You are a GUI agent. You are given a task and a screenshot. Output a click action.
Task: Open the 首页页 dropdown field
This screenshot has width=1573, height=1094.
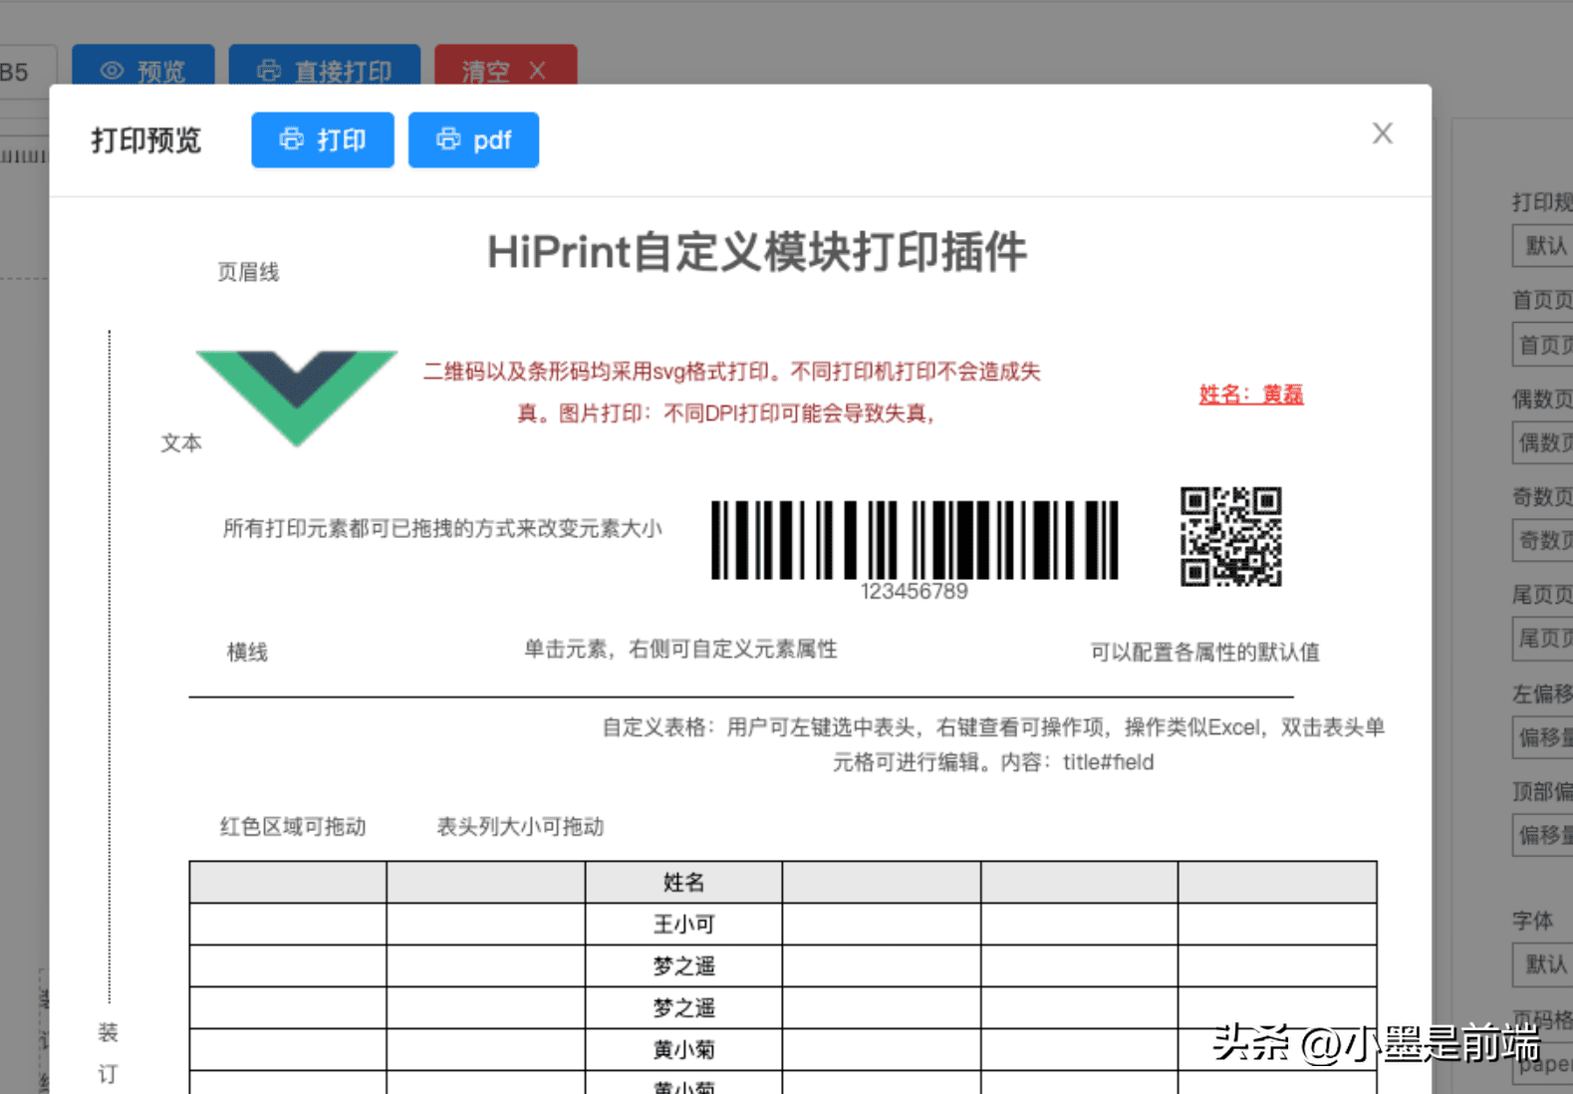[x=1543, y=345]
